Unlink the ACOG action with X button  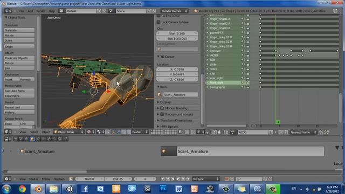tap(286, 132)
